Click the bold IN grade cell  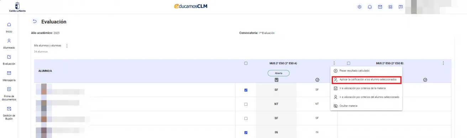click(x=276, y=132)
